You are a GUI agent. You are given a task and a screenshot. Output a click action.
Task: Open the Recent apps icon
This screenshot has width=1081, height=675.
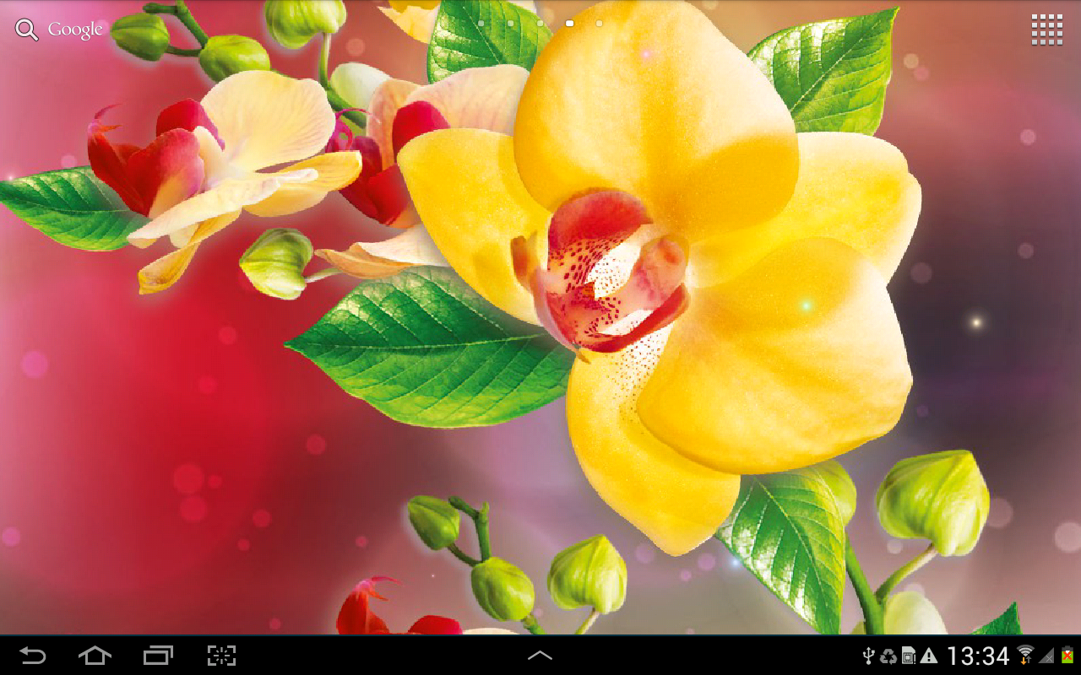pyautogui.click(x=157, y=654)
